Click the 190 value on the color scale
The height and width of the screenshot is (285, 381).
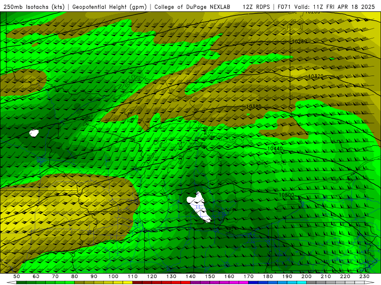click(287, 276)
